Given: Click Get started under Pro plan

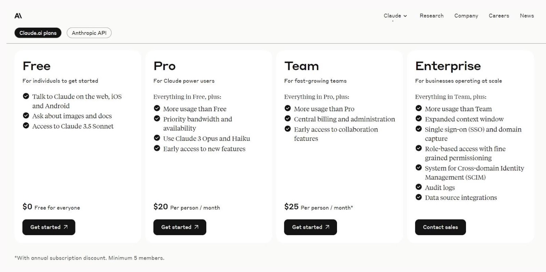Looking at the screenshot, I should point(180,227).
